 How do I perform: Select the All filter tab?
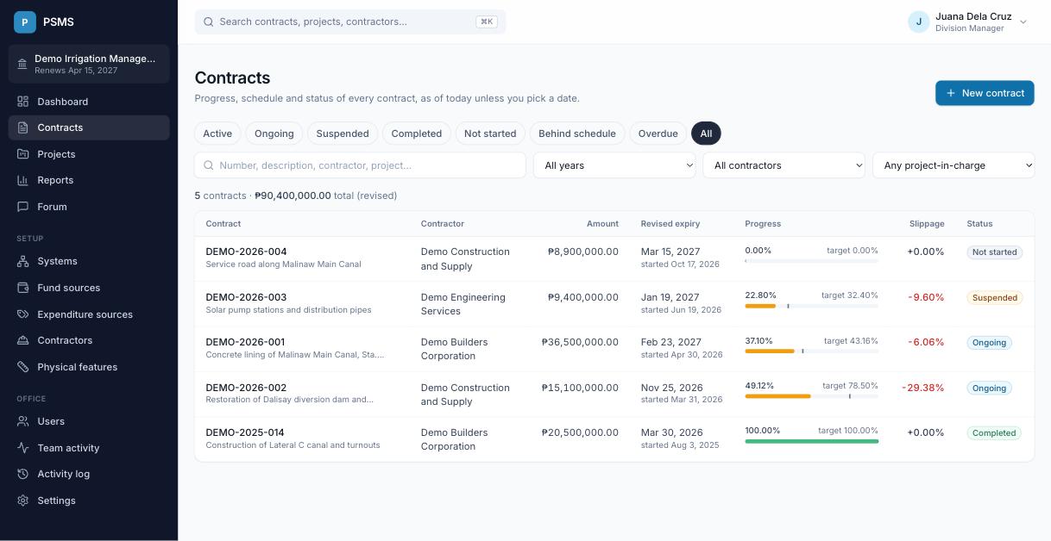[706, 134]
